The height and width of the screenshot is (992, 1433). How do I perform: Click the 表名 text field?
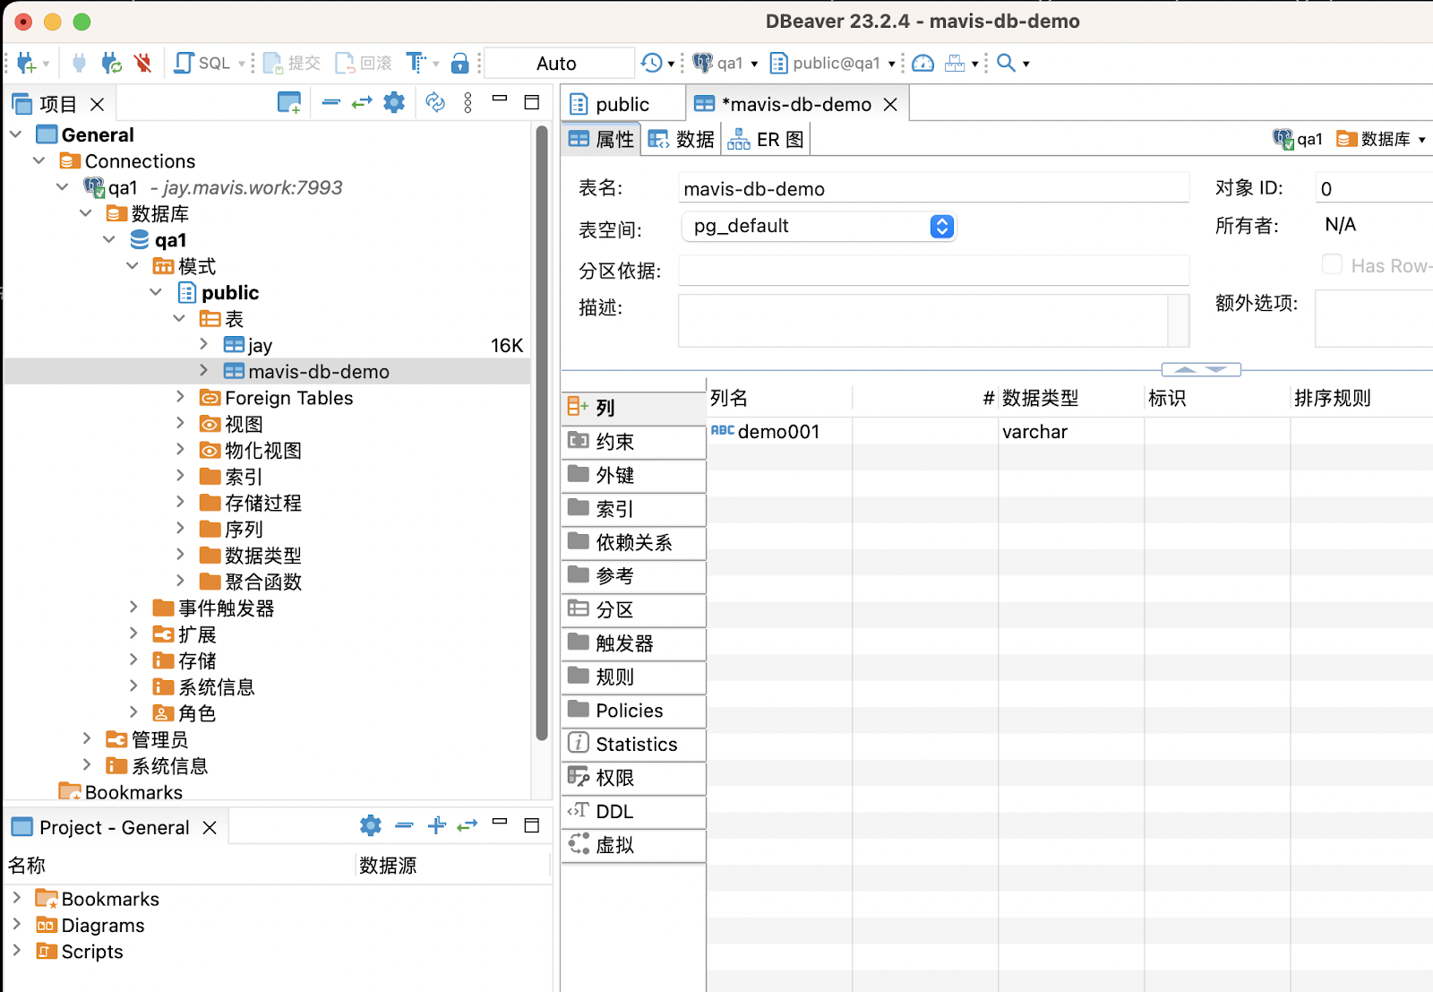click(932, 189)
